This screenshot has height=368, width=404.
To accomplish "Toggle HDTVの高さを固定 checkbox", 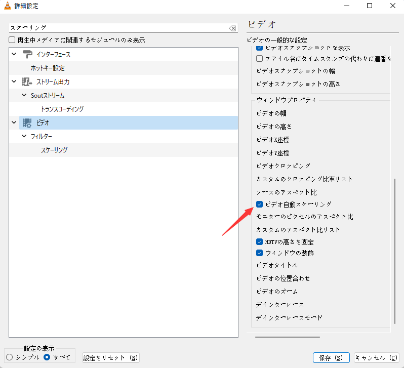I will (x=260, y=241).
